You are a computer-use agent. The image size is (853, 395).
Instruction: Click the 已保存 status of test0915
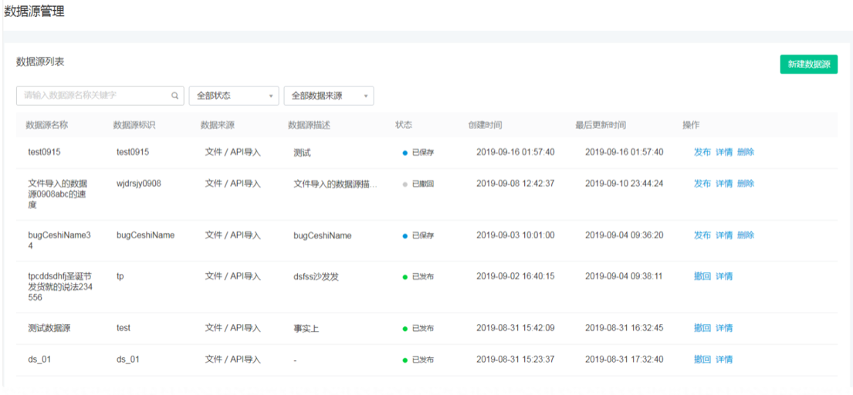point(418,153)
